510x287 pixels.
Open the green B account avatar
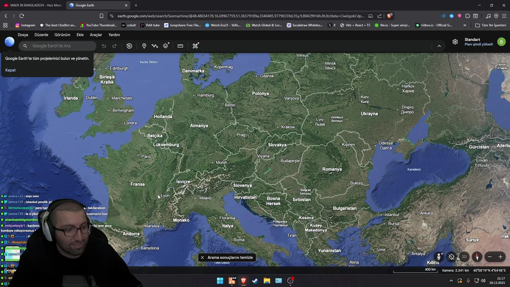click(x=501, y=42)
